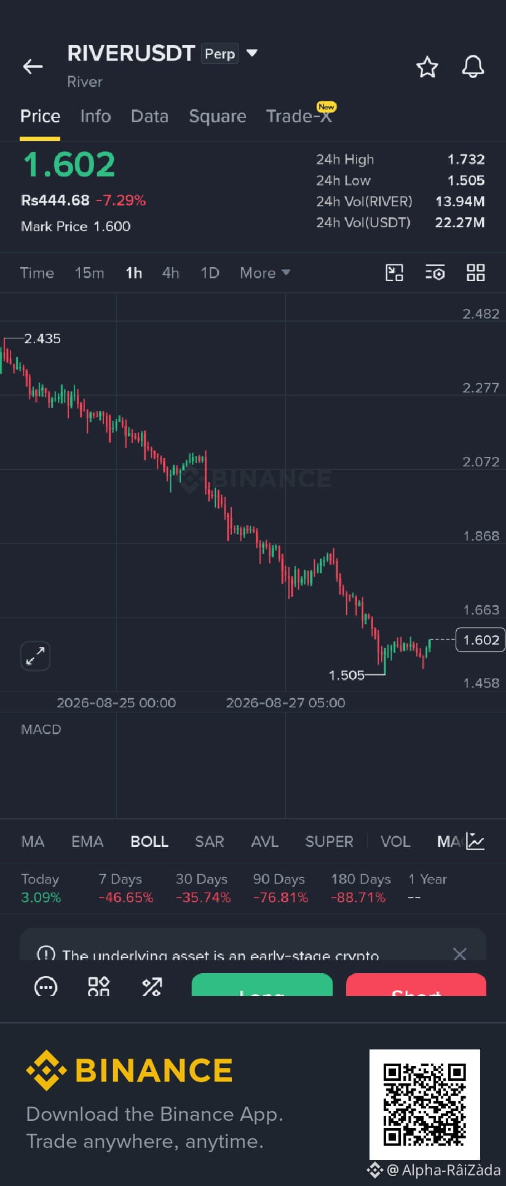Select the 1h chart interval

tap(133, 273)
